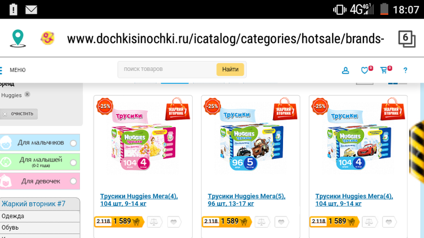Select the Для девочек radio option
The height and width of the screenshot is (238, 424).
coord(73,181)
